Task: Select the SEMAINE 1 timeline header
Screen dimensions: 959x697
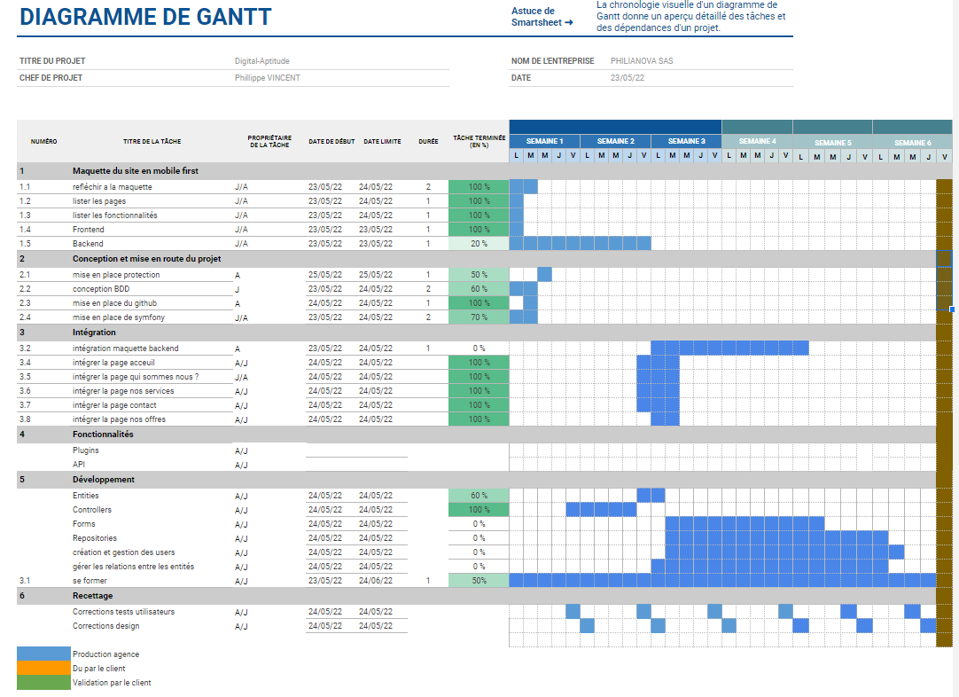Action: [x=544, y=141]
